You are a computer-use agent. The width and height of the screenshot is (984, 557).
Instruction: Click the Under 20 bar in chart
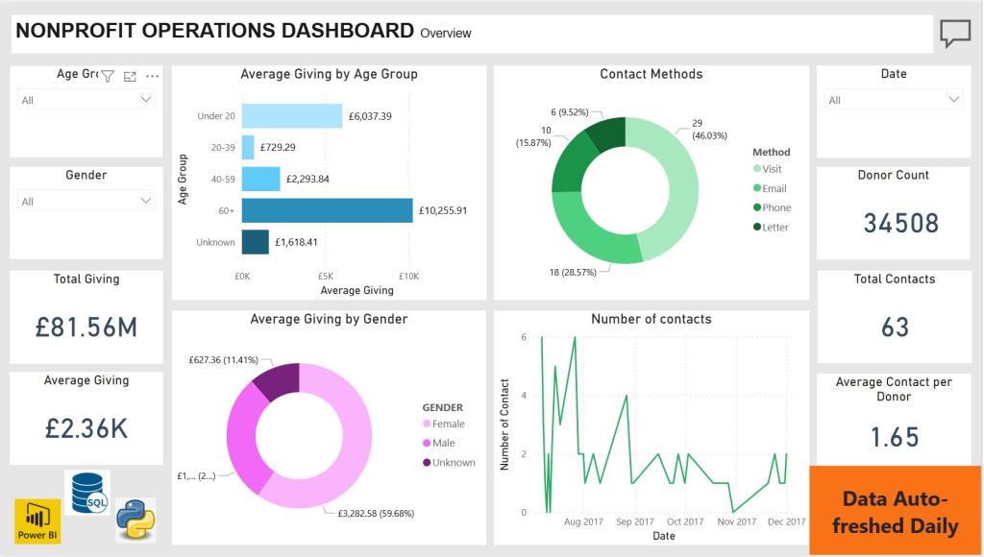(291, 116)
